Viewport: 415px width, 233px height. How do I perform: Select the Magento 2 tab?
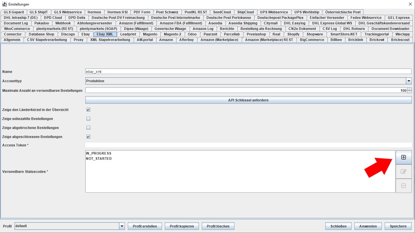[172, 34]
